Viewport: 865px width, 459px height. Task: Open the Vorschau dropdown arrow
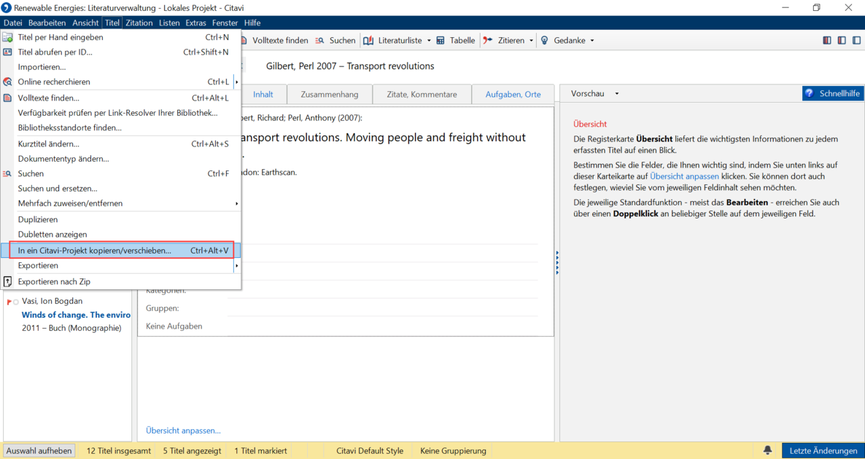coord(617,94)
